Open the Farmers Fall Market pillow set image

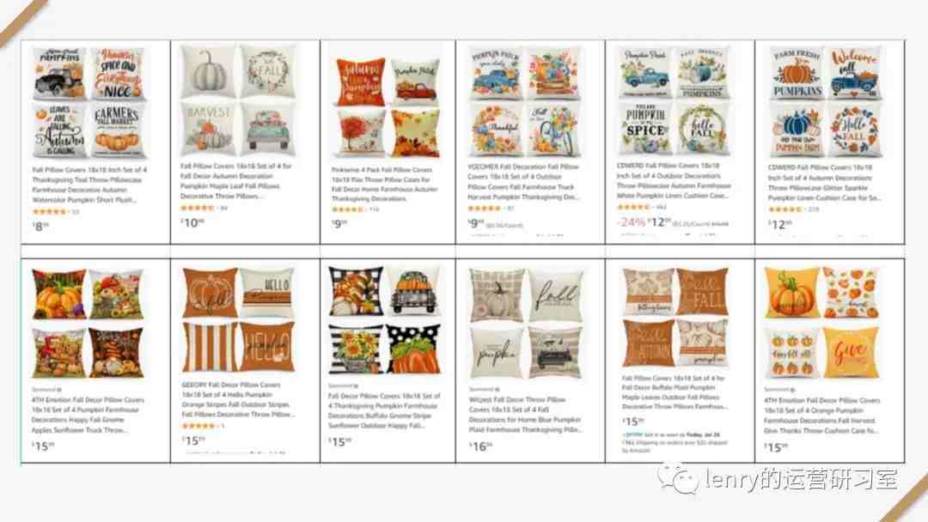89,103
